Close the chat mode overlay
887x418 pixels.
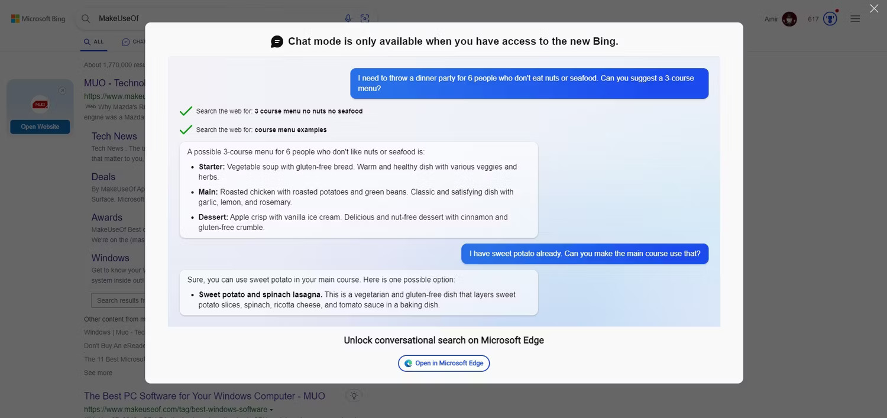tap(874, 8)
